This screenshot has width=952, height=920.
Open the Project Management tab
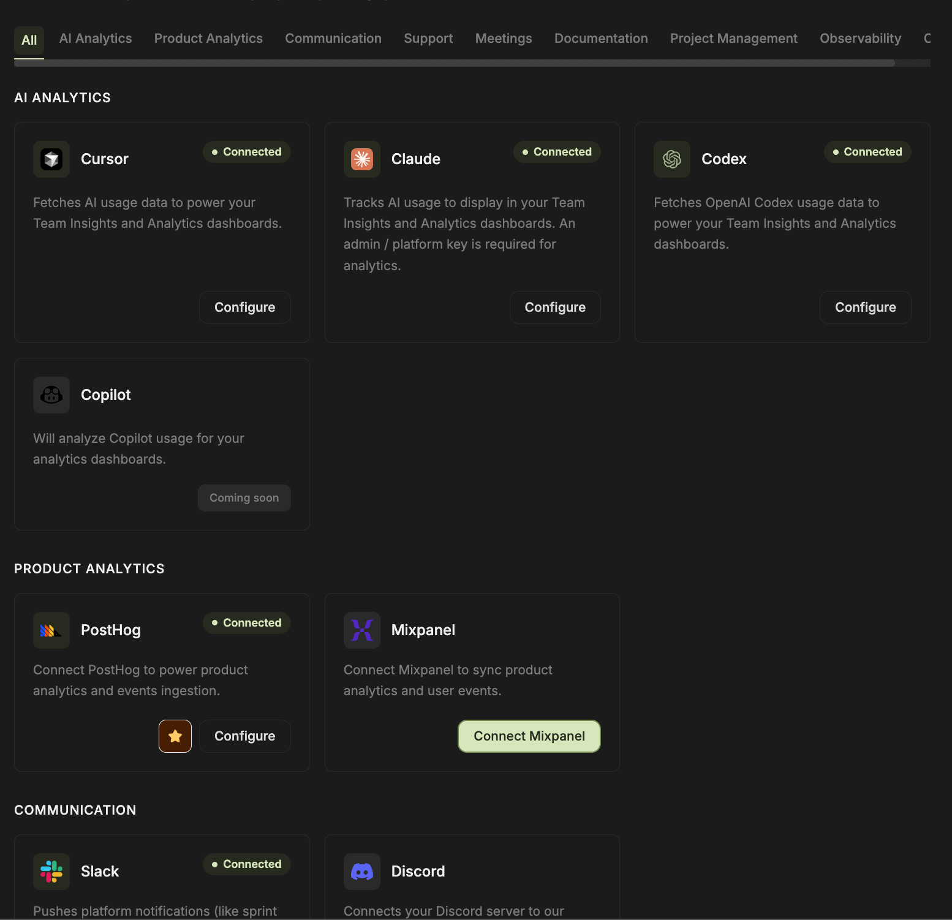734,39
